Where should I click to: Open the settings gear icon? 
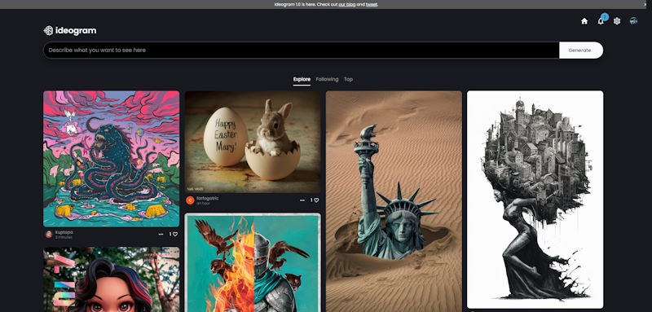617,21
